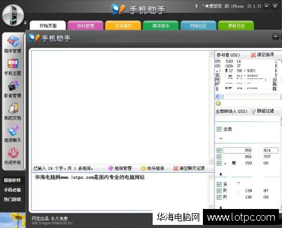282x228 pixels.
Task: Switch to the 媒体娱乐 tab
Action: point(161,26)
